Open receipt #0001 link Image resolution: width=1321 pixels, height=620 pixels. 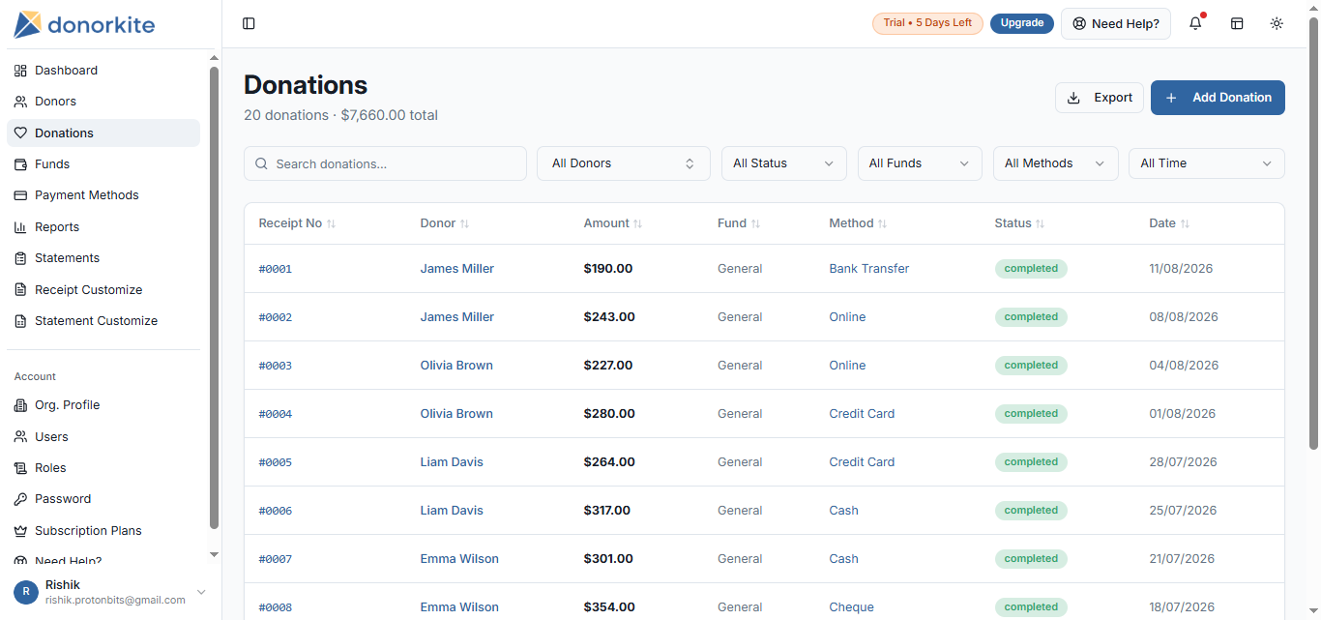[x=276, y=269]
